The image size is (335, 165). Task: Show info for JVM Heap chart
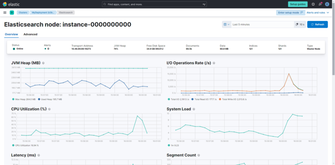pyautogui.click(x=43, y=63)
